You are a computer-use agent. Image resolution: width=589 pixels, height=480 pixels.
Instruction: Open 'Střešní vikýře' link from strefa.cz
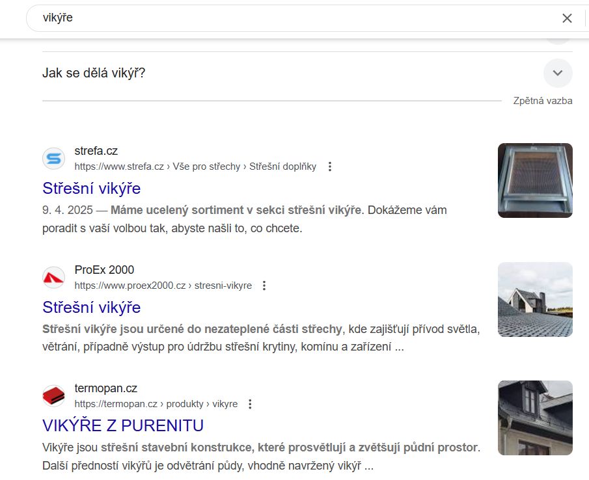pos(91,189)
